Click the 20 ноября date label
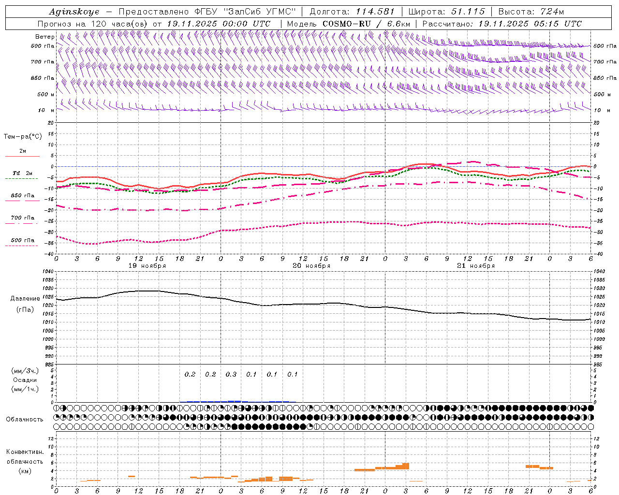The height and width of the screenshot is (495, 619). [x=311, y=265]
